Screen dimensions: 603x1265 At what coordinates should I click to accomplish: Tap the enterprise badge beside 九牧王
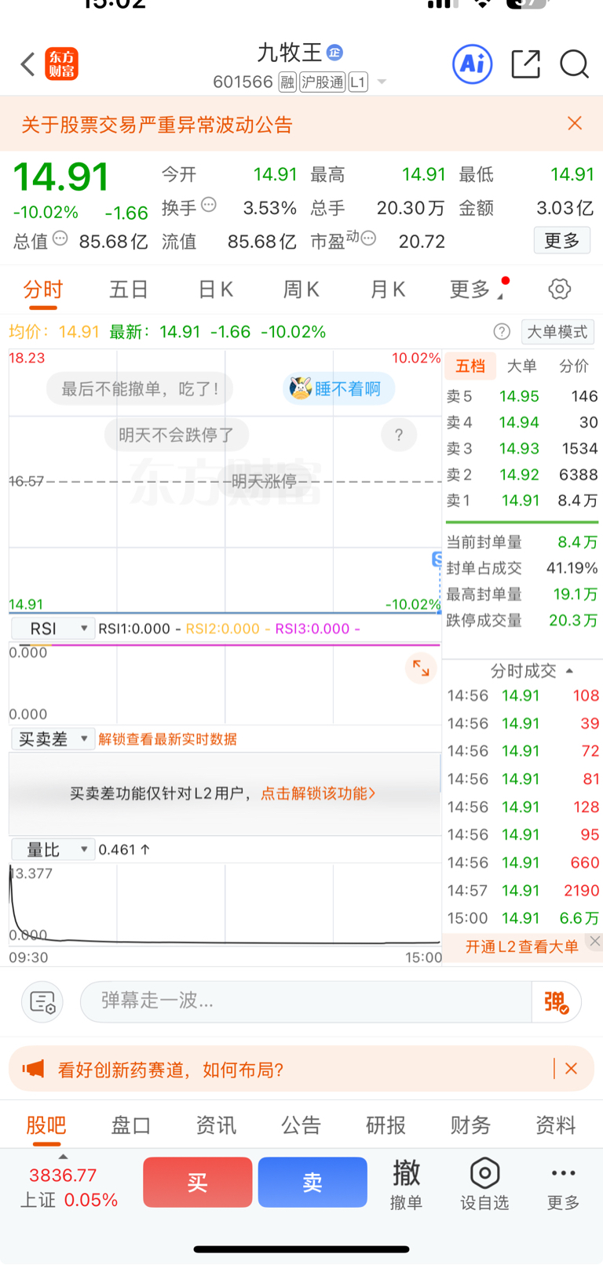(x=334, y=53)
